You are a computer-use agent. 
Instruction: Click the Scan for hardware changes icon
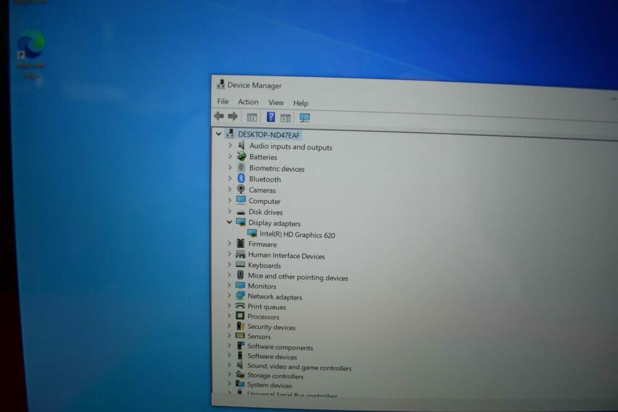pos(305,118)
